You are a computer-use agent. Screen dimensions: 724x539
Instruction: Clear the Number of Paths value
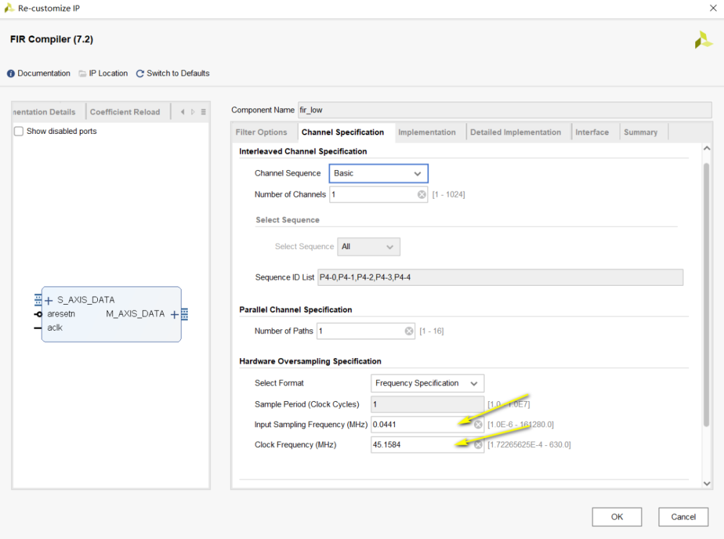point(409,331)
